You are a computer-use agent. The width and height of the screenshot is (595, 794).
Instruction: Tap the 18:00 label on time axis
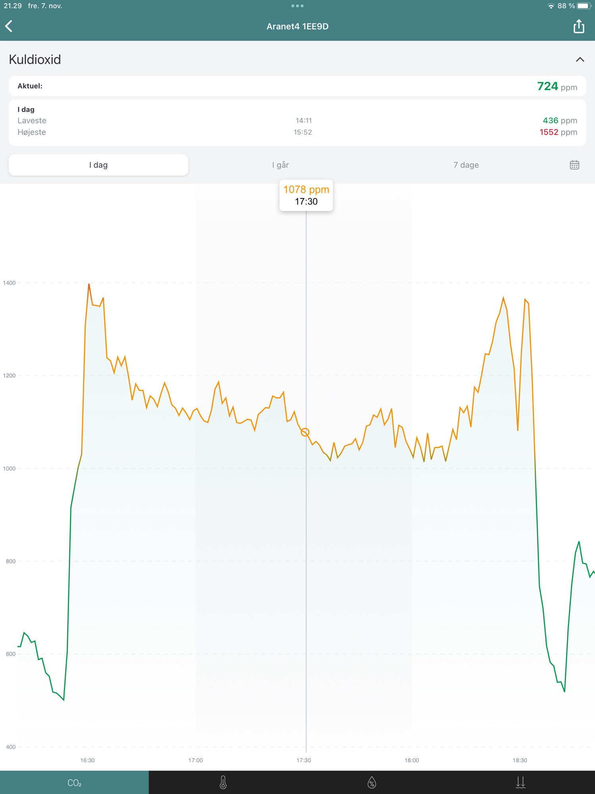[x=412, y=760]
